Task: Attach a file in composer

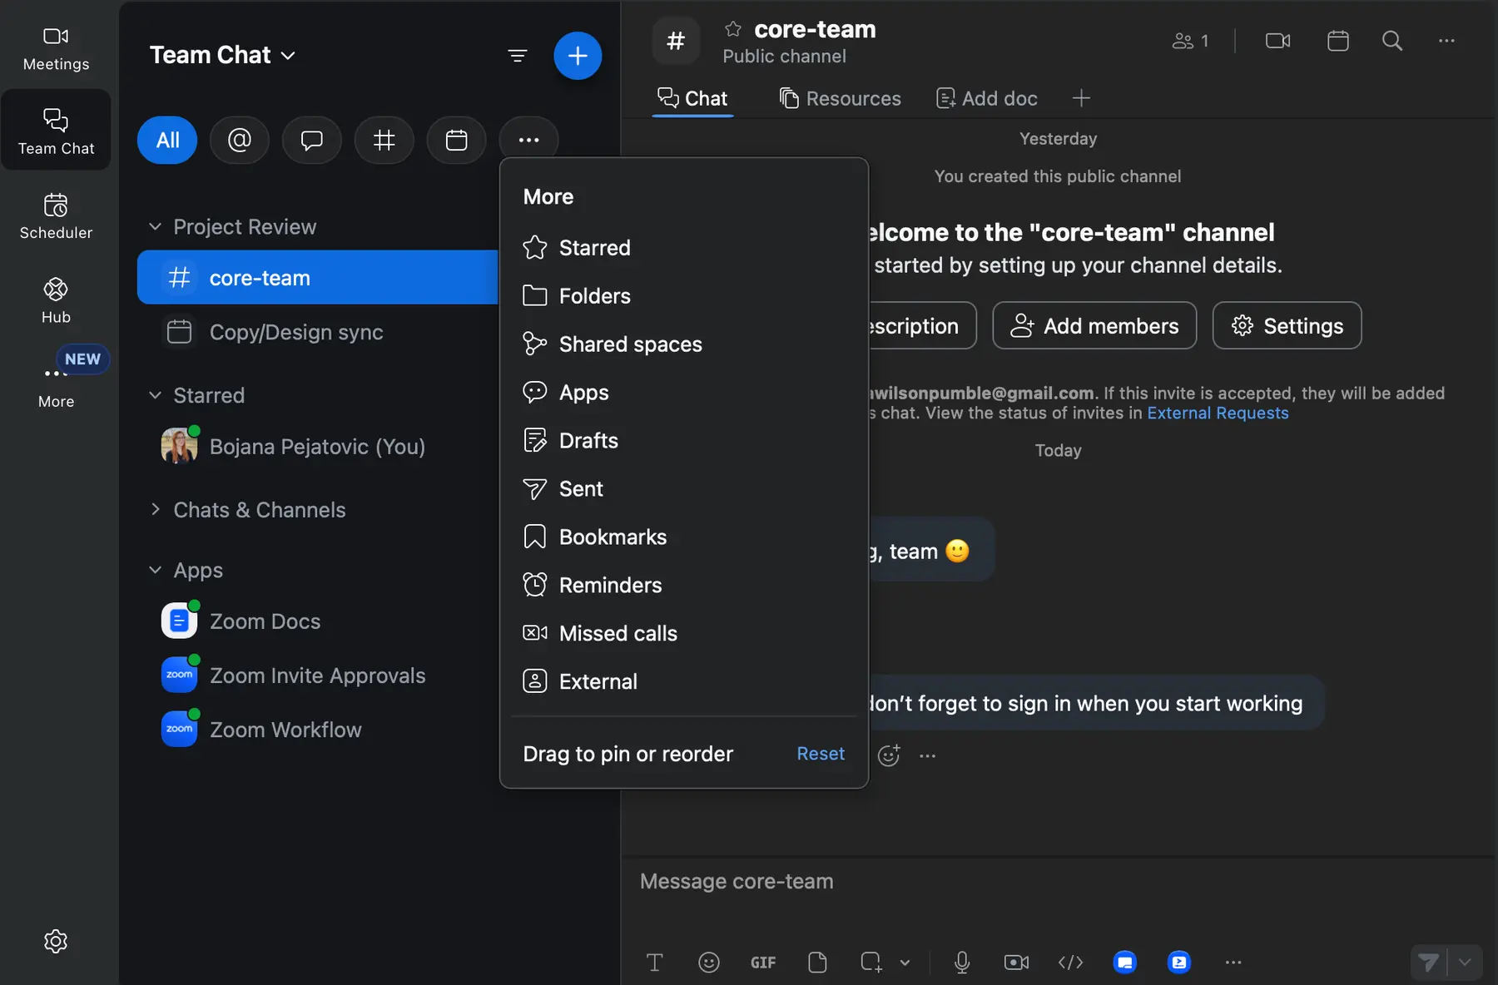Action: [x=818, y=963]
